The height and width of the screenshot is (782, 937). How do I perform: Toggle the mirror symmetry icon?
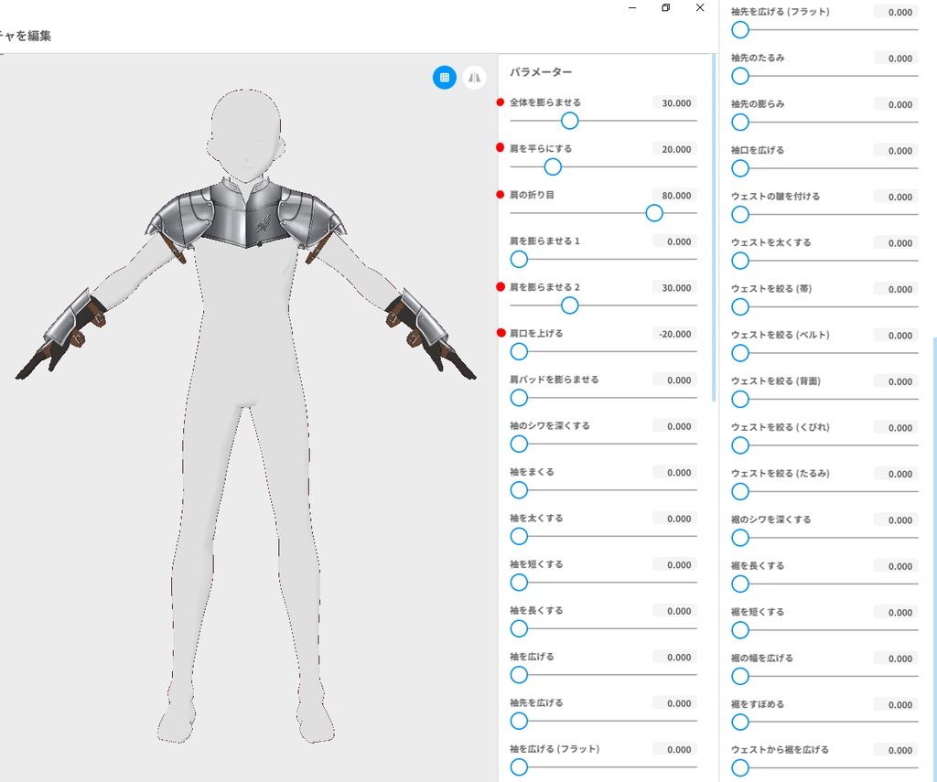coord(474,78)
